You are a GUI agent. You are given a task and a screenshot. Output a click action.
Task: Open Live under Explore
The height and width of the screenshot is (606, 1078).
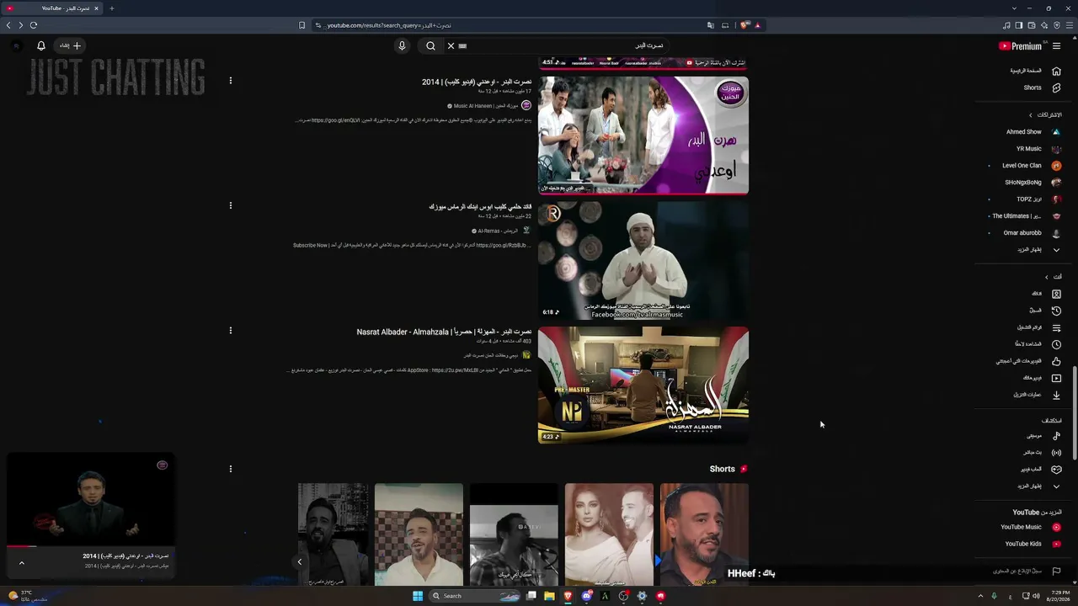(x=1042, y=453)
